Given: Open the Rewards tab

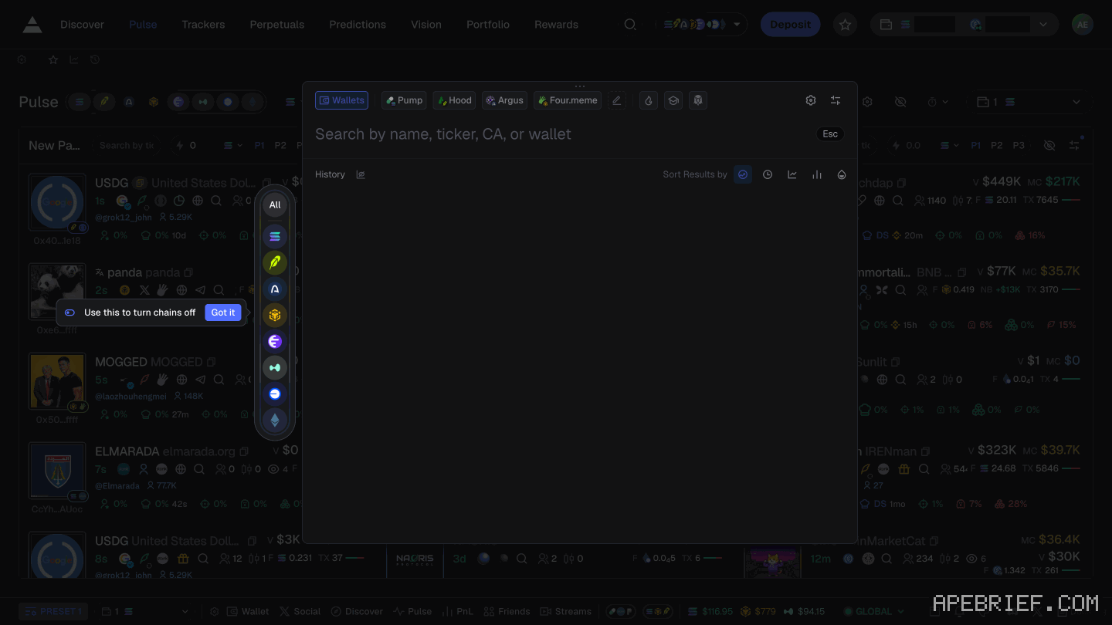Looking at the screenshot, I should 556,25.
